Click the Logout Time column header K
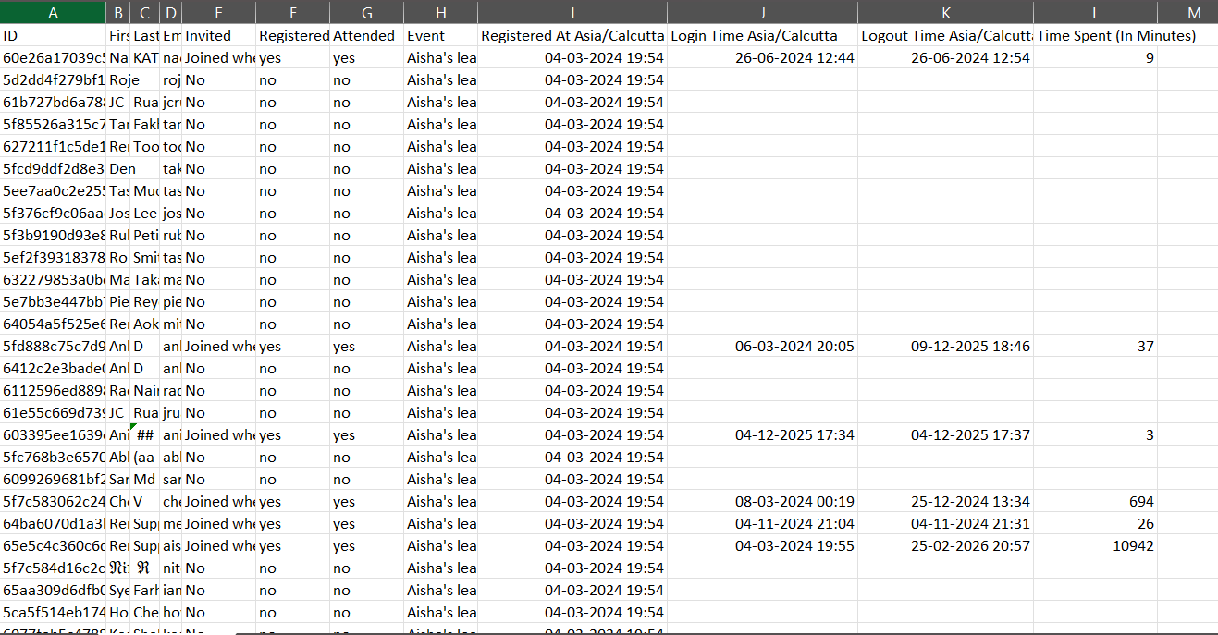Screen dimensions: 1218x635 click(x=945, y=13)
